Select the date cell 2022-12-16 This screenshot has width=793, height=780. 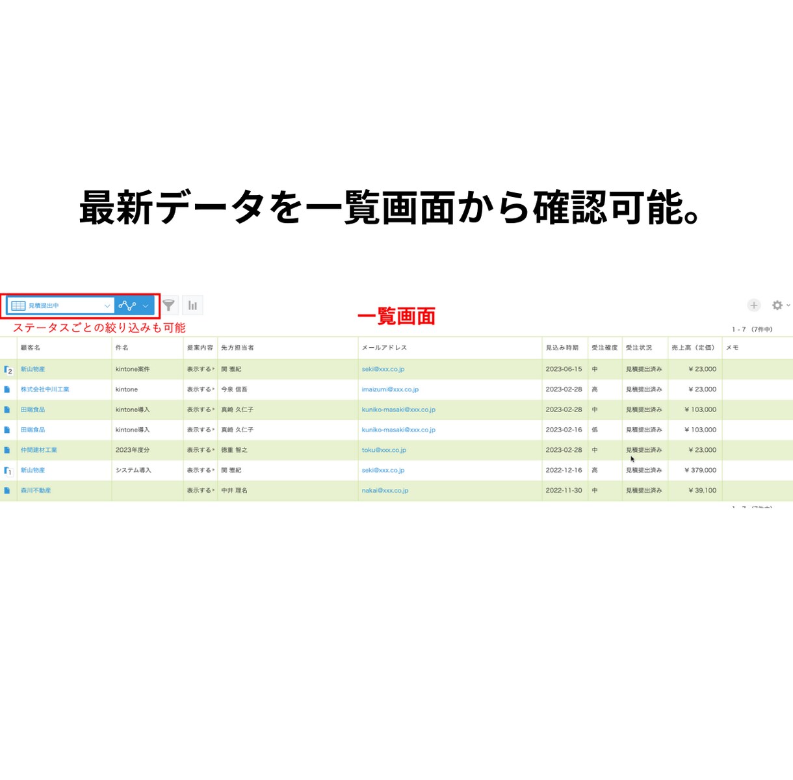pos(564,470)
